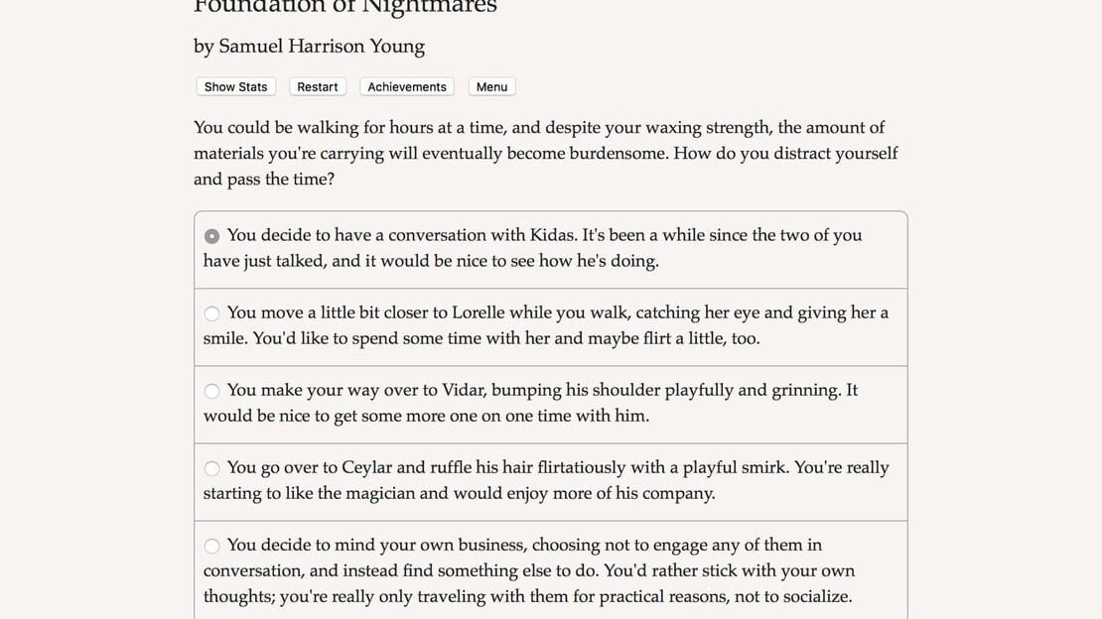Click the line 'smile. You'd like to spend some time'
The image size is (1102, 619).
pos(333,338)
